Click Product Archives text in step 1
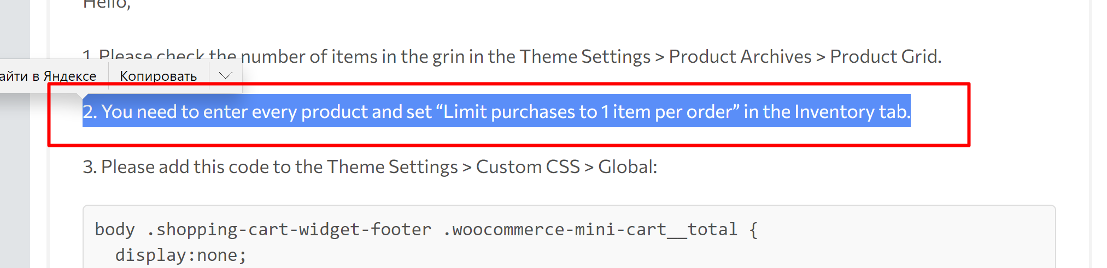Screen dimensions: 1107x268 [x=740, y=56]
